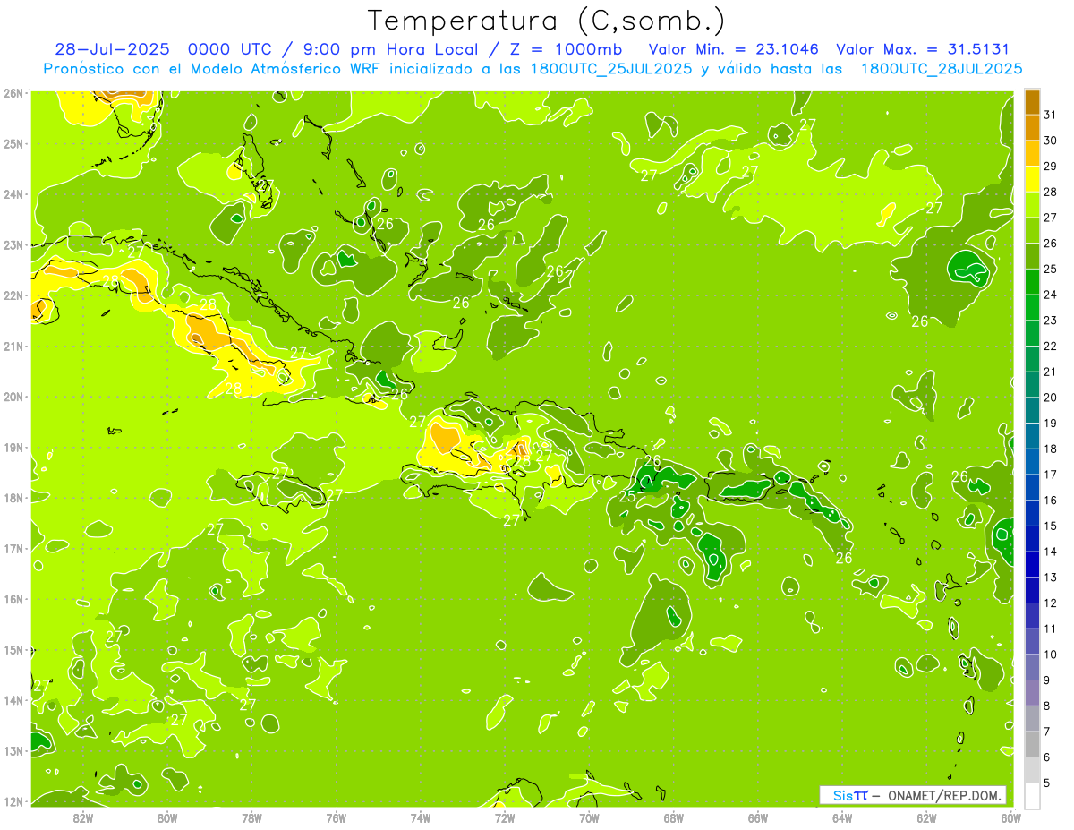Click the 82W longitude axis label

(83, 817)
